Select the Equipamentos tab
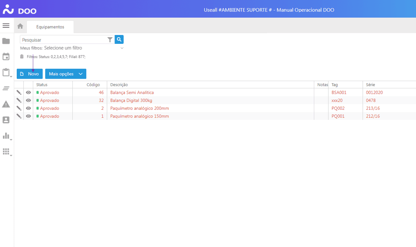This screenshot has height=247, width=416. coord(50,27)
